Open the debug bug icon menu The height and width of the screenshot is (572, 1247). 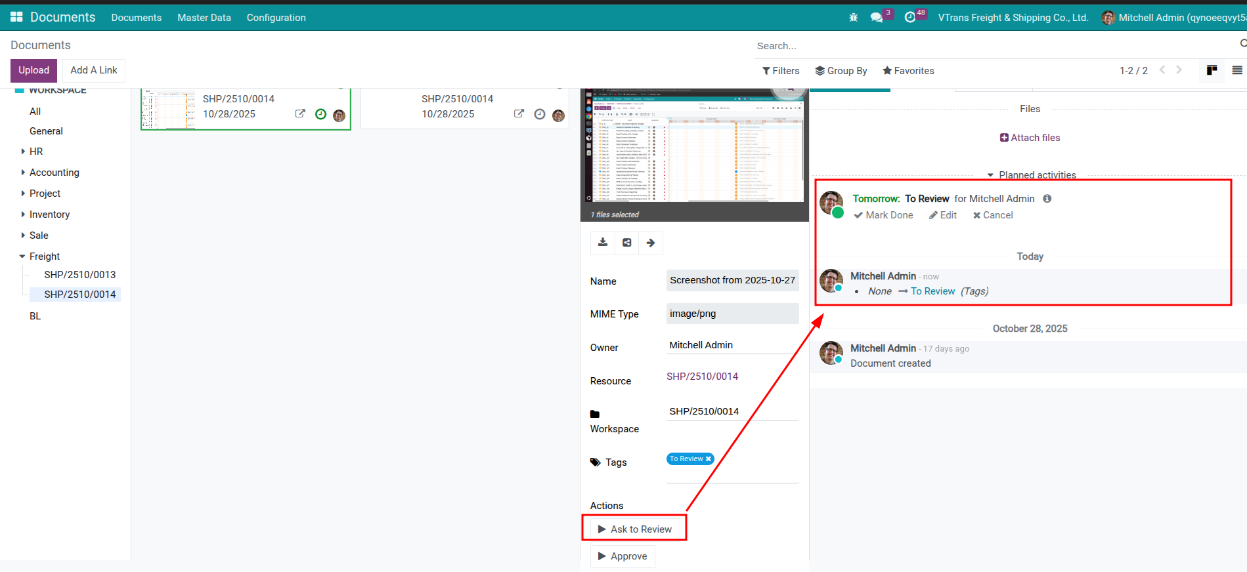point(853,18)
